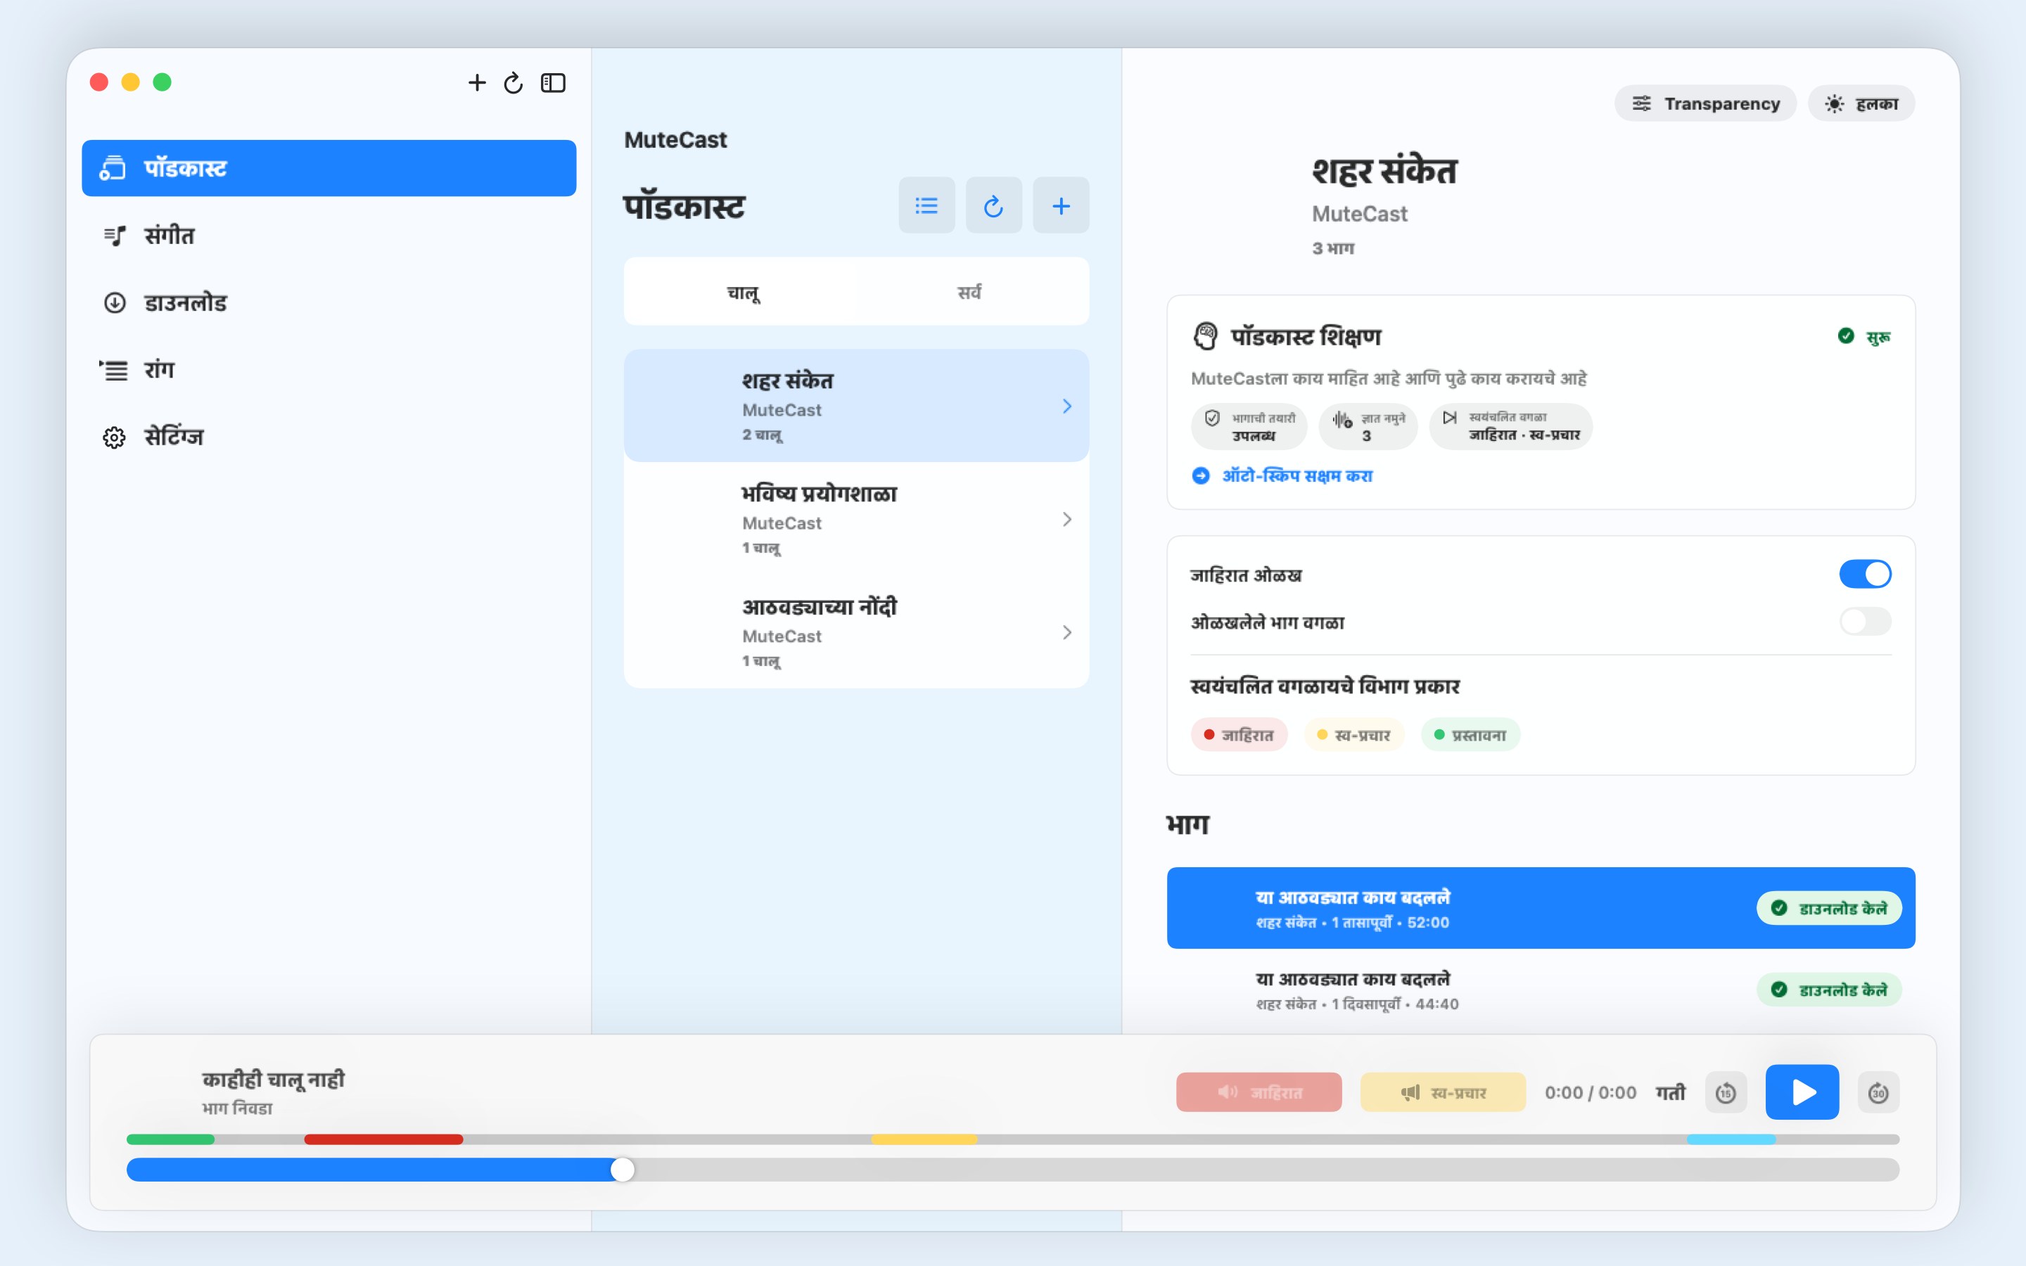Click the सुरू green status indicator

point(1863,337)
